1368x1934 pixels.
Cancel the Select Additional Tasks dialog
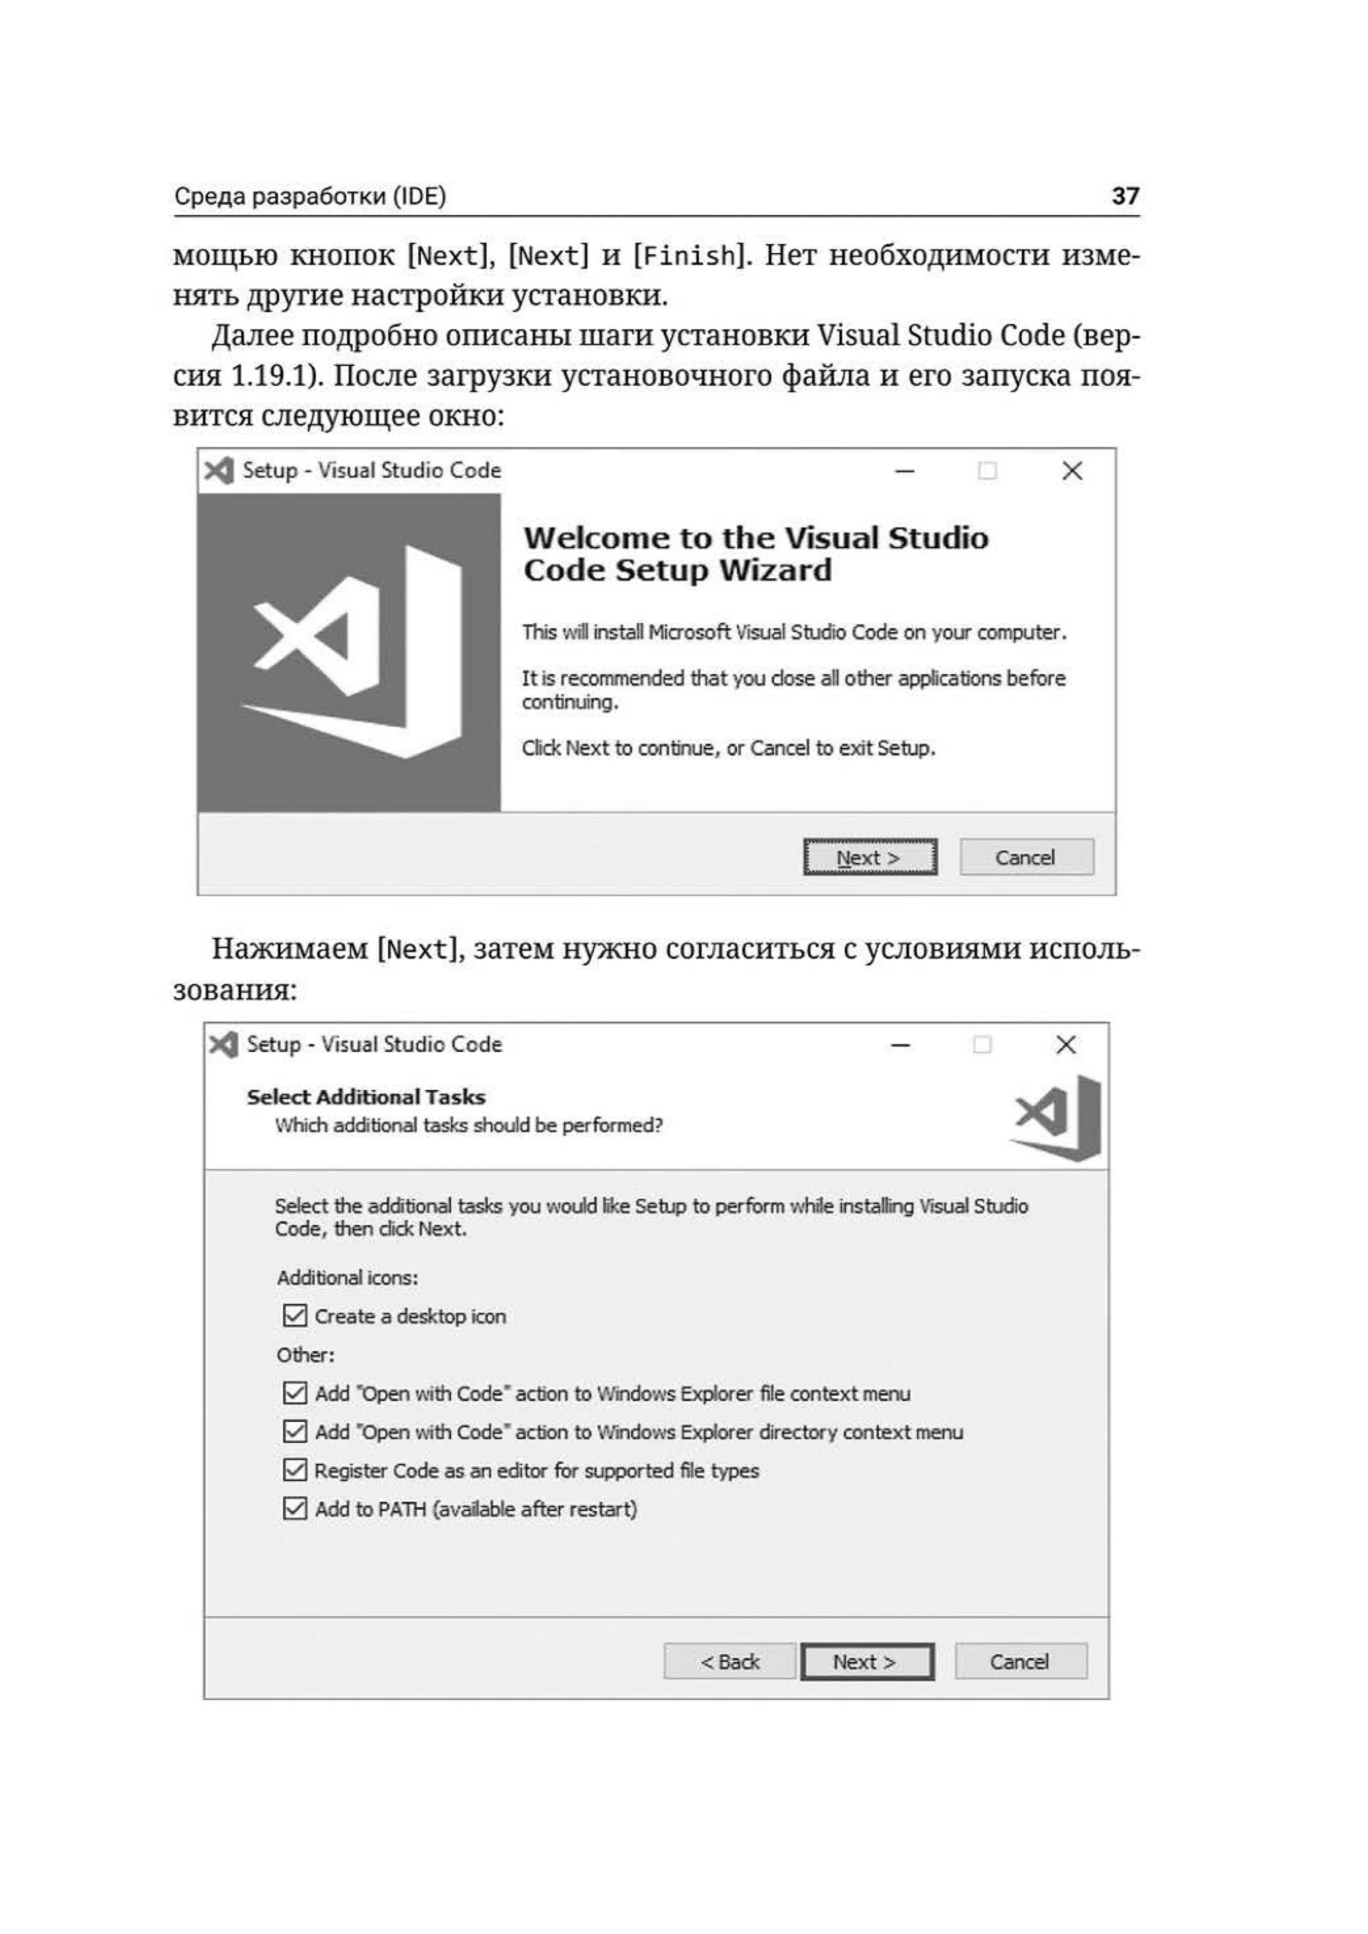point(1021,1661)
